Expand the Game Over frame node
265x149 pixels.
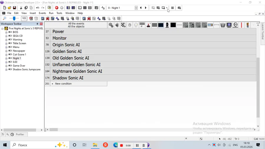coord(6,66)
